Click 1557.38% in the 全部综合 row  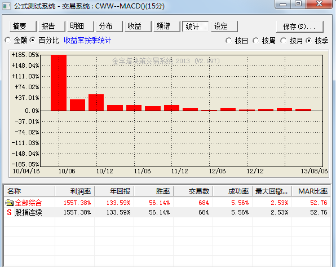click(x=77, y=203)
